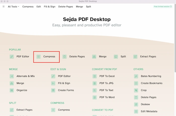
Task: Click the Merge icon under Popular
Action: (x=94, y=57)
